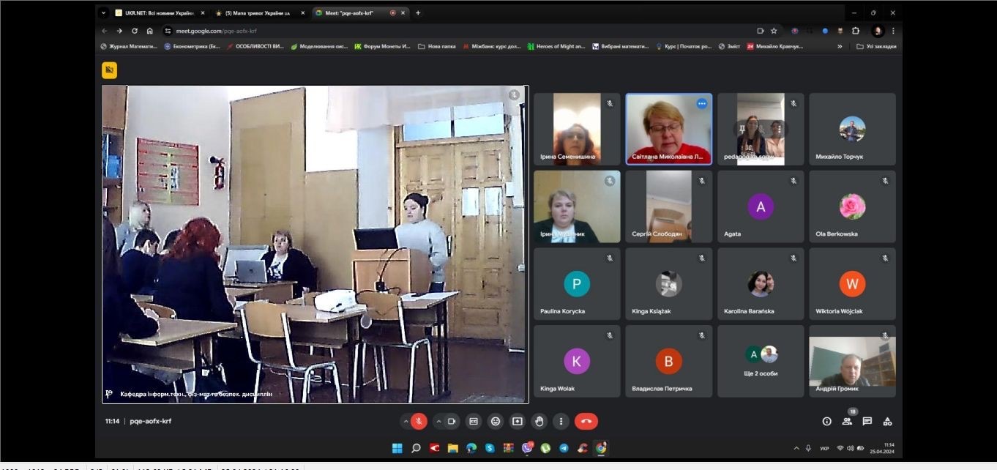Viewport: 997px width, 470px height.
Task: Open the activities panel
Action: pyautogui.click(x=887, y=421)
